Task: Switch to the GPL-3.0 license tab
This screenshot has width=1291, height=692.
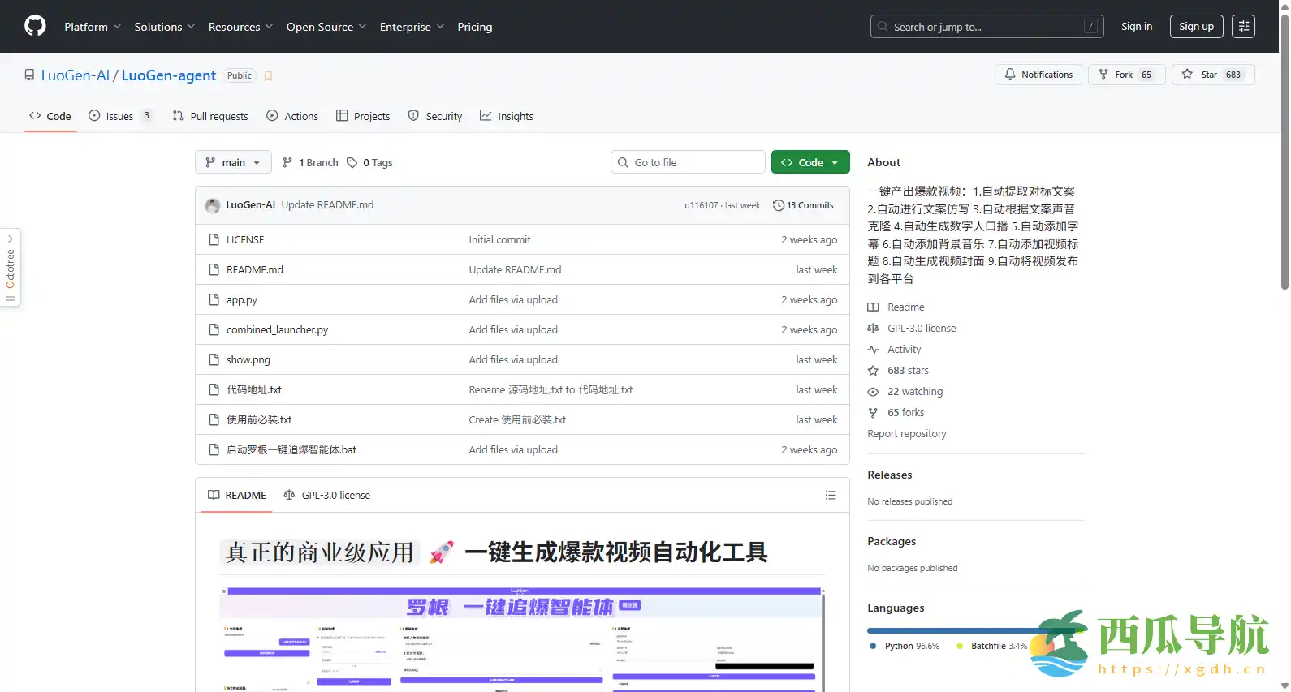Action: pos(327,495)
